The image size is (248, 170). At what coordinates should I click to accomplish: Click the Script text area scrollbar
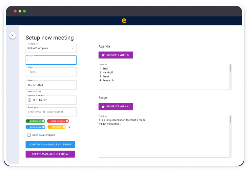click(230, 119)
